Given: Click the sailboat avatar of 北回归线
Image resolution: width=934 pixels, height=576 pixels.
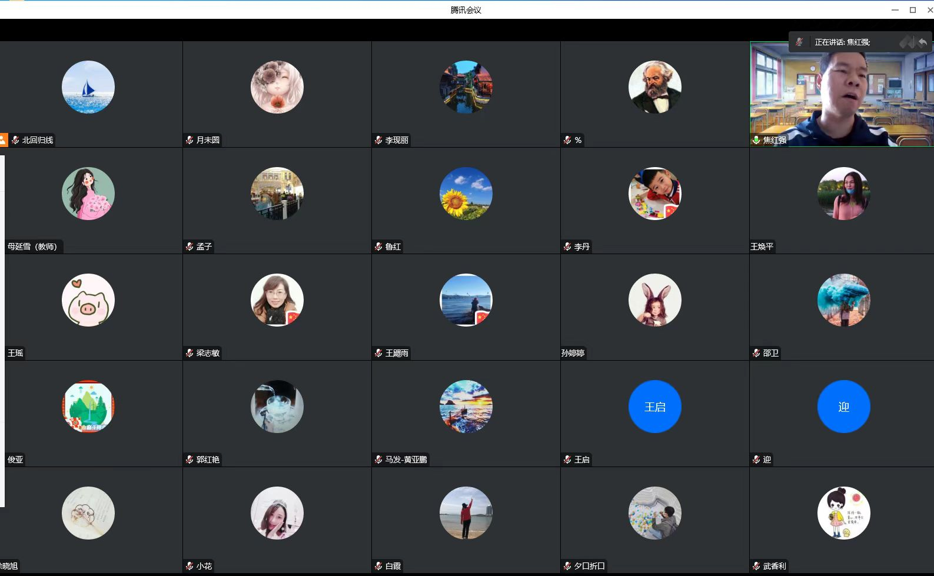Looking at the screenshot, I should pyautogui.click(x=88, y=87).
